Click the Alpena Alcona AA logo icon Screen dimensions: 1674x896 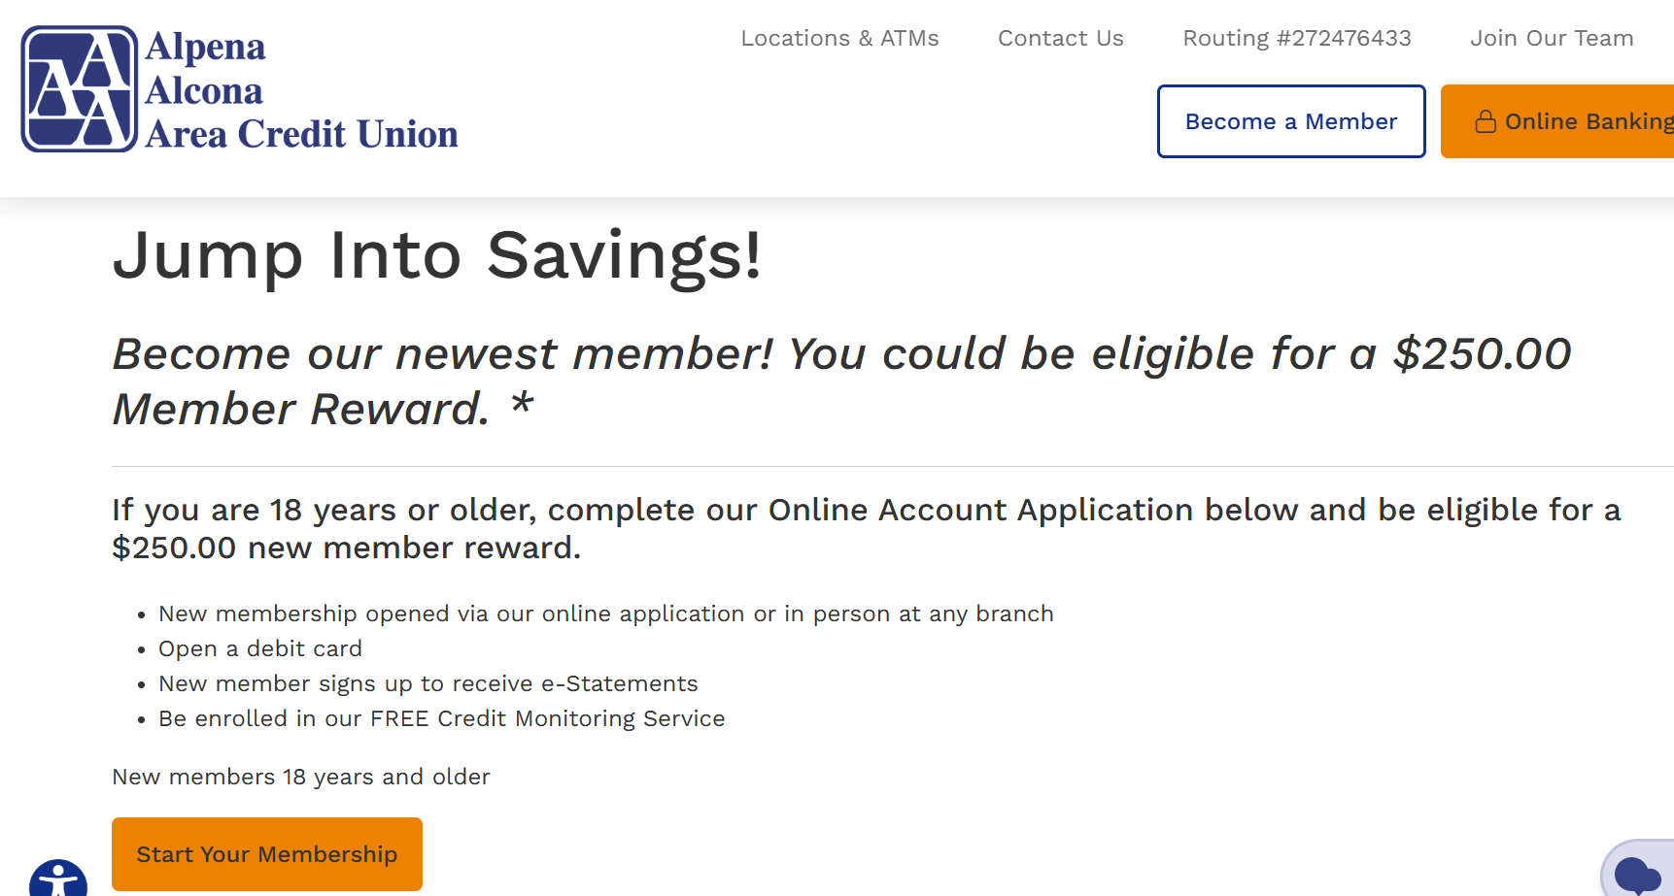[80, 89]
